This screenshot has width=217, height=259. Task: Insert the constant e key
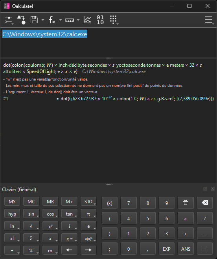88,226
